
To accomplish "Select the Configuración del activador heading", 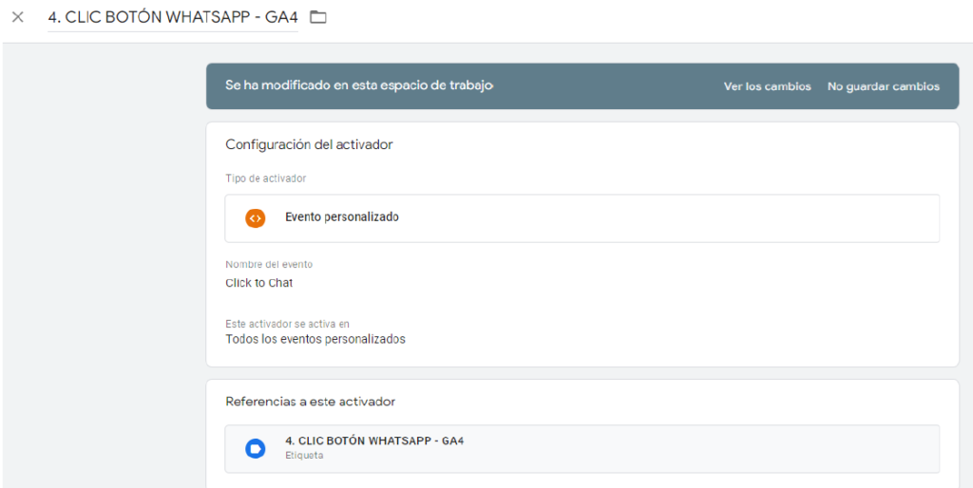I will point(309,144).
